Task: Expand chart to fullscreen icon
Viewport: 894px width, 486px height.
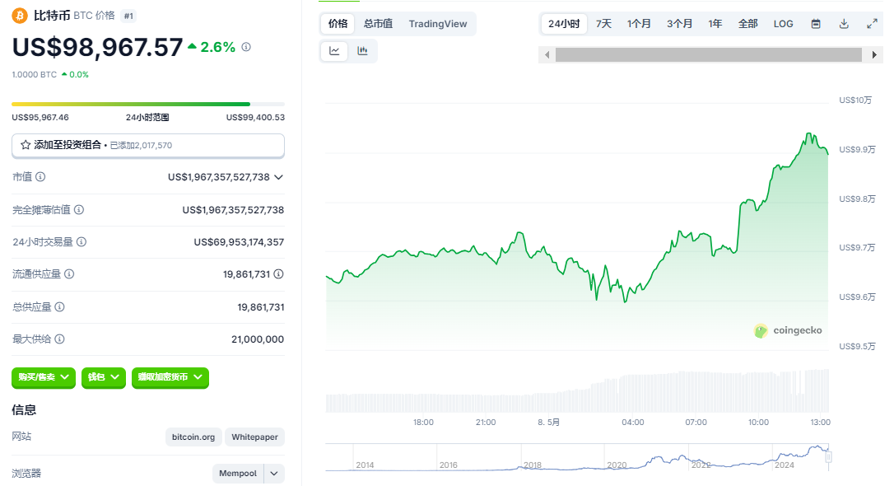Action: (872, 24)
